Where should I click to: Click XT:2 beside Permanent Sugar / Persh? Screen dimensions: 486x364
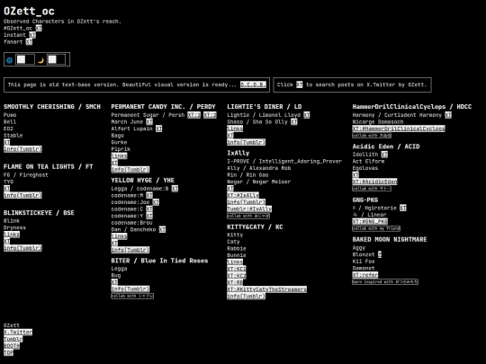click(210, 115)
